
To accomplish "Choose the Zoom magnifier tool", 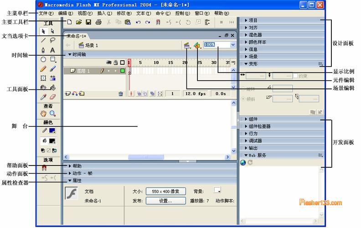I will pyautogui.click(x=53, y=114).
